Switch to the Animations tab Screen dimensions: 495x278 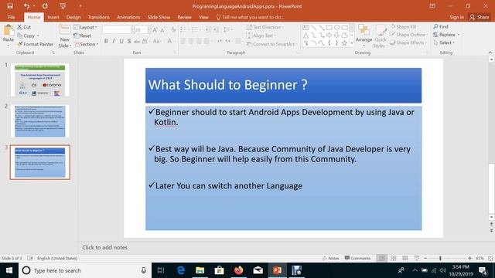(x=128, y=17)
